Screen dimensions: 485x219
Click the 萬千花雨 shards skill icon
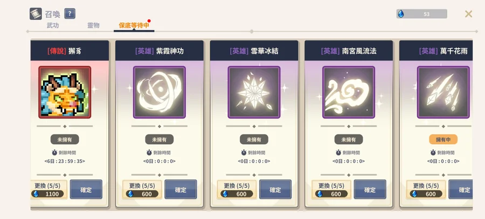coord(444,92)
